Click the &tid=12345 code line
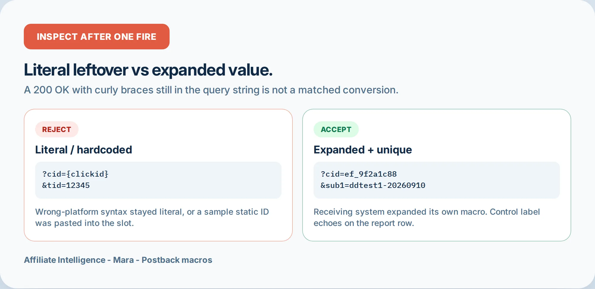Viewport: 595px width, 289px height. point(66,185)
